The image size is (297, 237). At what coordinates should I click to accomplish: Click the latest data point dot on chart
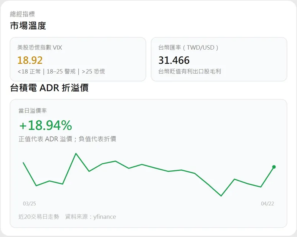click(274, 167)
